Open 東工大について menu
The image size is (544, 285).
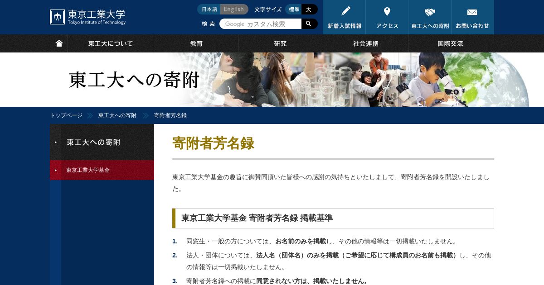(x=111, y=43)
